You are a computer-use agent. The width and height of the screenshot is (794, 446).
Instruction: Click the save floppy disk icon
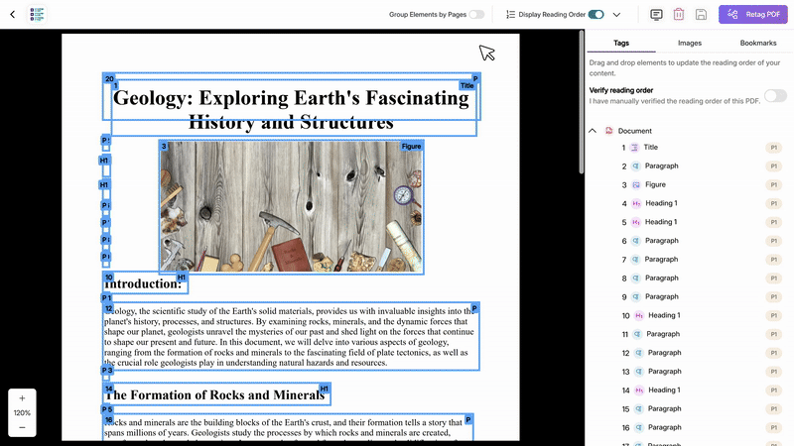pyautogui.click(x=701, y=15)
